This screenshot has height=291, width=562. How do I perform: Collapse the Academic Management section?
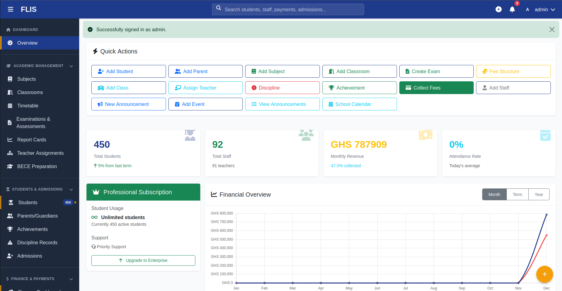[71, 66]
